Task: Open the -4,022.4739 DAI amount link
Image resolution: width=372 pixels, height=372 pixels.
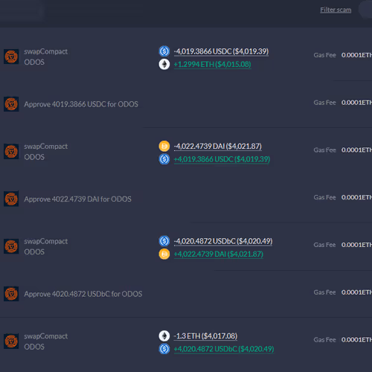Action: tap(218, 147)
